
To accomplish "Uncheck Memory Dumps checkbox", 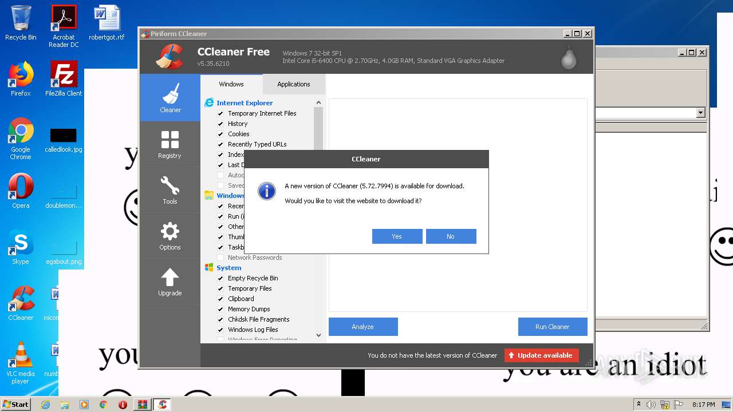I will click(x=220, y=309).
